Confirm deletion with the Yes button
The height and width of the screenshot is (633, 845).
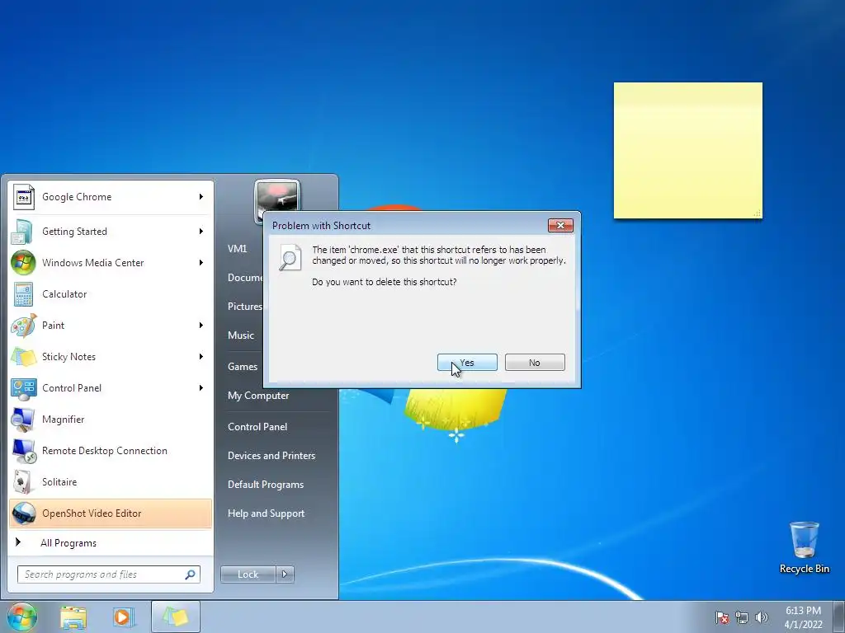467,363
